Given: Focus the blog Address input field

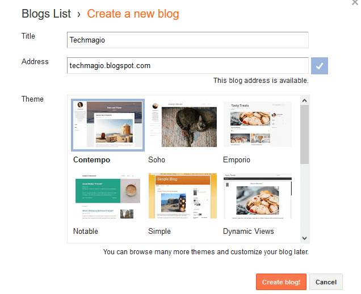Looking at the screenshot, I should [x=187, y=66].
